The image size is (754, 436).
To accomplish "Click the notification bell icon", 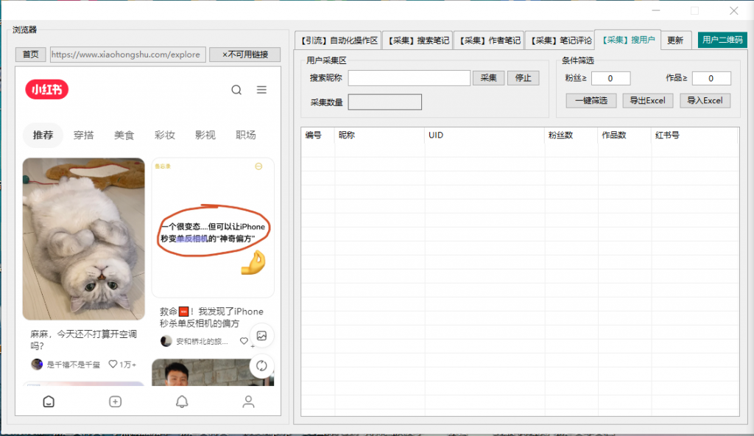I will [181, 401].
